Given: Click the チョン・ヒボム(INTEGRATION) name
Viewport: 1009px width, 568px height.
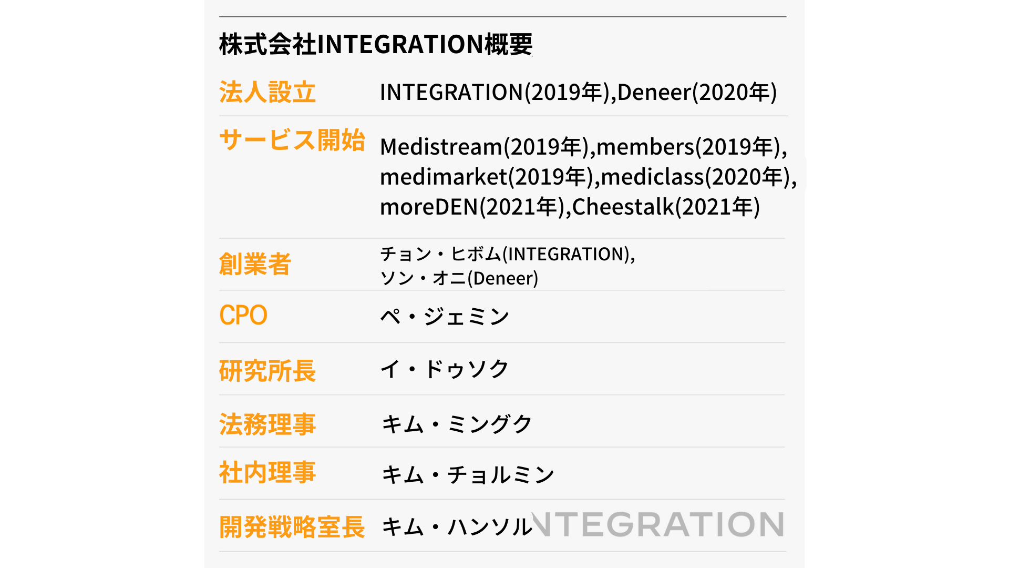Looking at the screenshot, I should pos(507,254).
